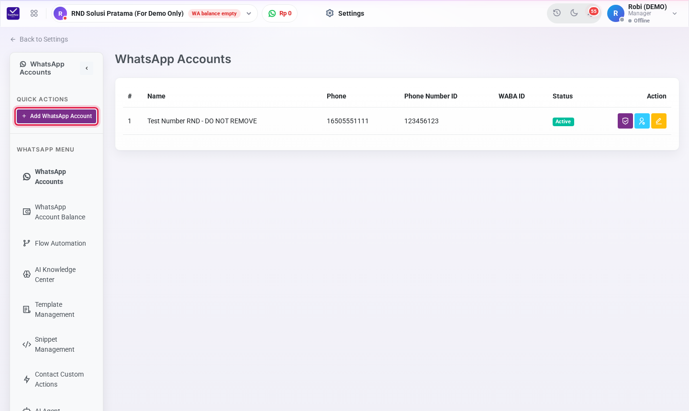Click the code icon for Snippet Management
Viewport: 689px width, 411px height.
[27, 345]
